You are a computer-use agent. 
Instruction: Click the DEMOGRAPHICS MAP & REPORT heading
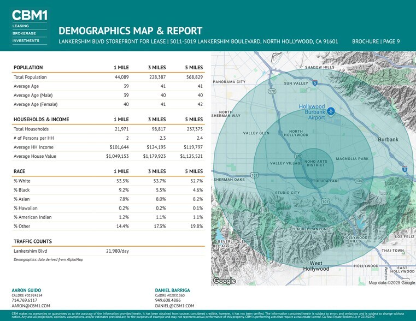point(131,31)
